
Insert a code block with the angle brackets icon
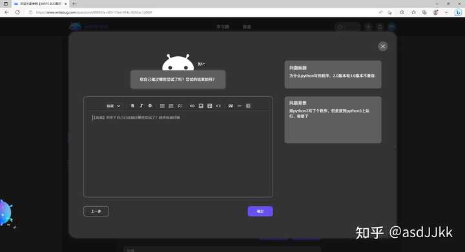point(218,106)
